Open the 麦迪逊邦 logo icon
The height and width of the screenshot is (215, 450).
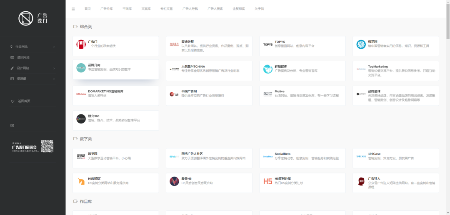coord(174,44)
